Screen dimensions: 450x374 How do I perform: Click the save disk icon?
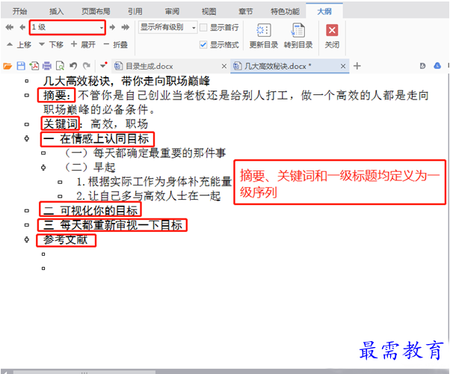pyautogui.click(x=21, y=66)
